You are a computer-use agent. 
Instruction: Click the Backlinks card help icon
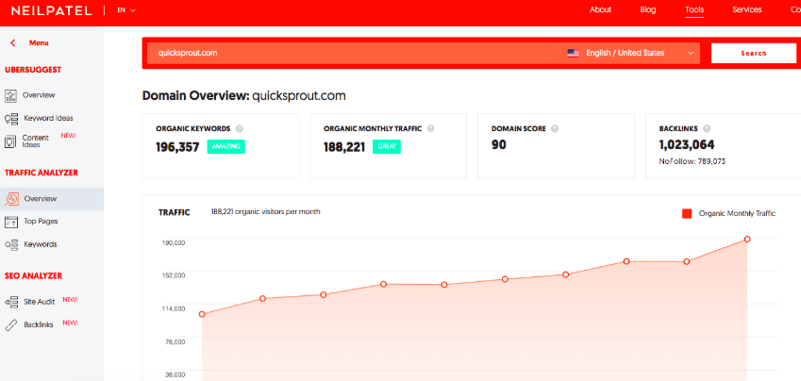point(707,128)
